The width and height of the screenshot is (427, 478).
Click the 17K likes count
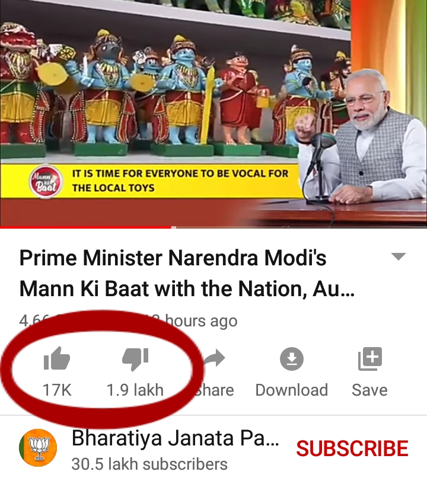pos(57,390)
